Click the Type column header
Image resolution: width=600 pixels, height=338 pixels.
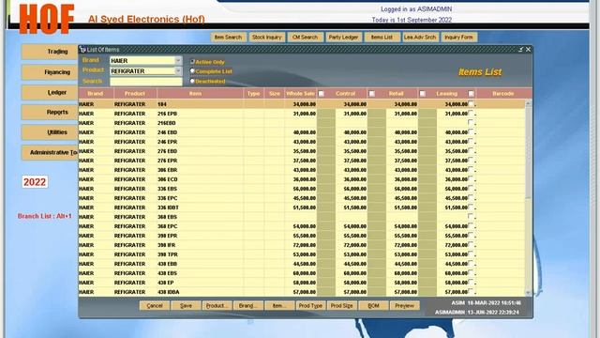coord(253,94)
